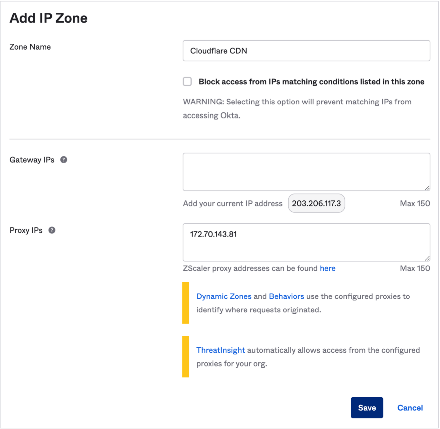The image size is (440, 429).
Task: Click the Proxy IPs label
Action: coord(26,230)
